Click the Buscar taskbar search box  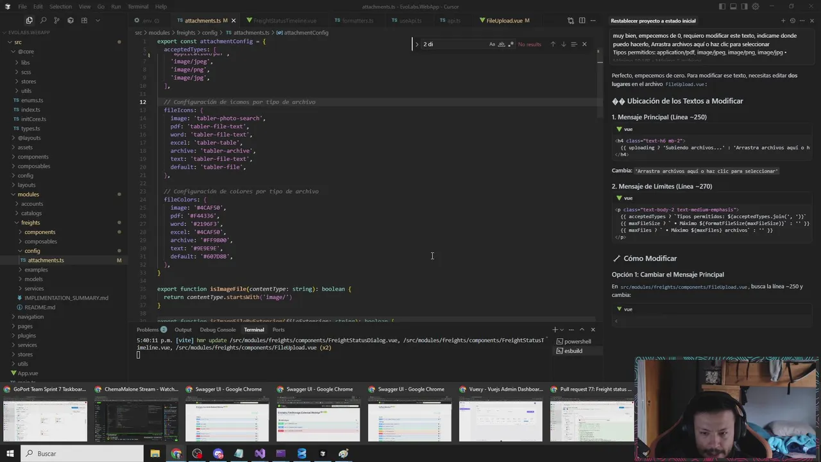point(82,454)
